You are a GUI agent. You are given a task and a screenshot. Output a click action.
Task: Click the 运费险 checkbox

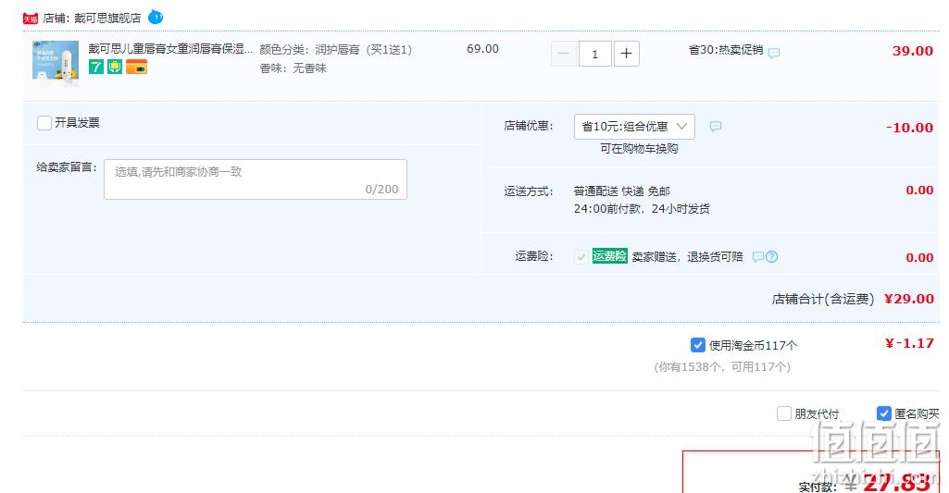point(581,256)
